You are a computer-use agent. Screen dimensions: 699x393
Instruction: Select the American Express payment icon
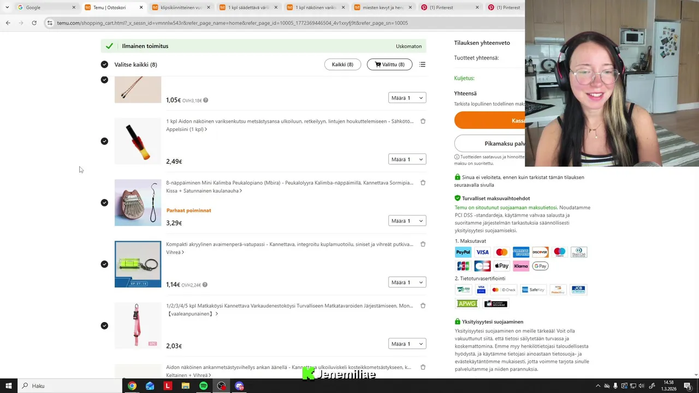521,252
